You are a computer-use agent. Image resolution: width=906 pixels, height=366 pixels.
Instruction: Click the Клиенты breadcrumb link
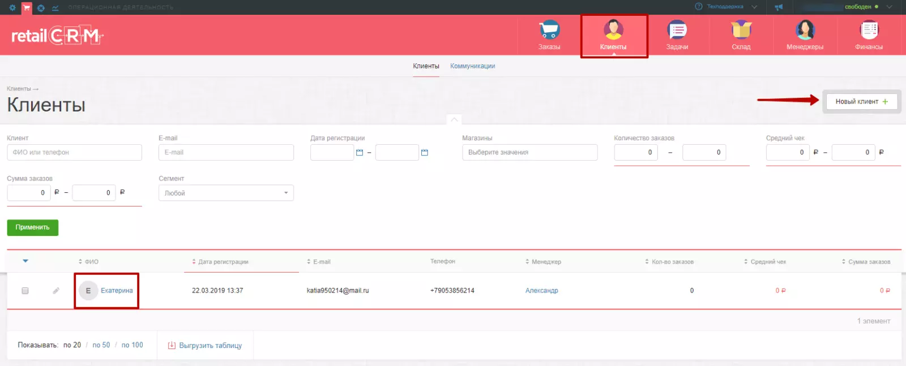(x=19, y=89)
